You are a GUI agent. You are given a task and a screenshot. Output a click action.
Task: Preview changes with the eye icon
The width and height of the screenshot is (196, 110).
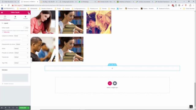pos(17,108)
